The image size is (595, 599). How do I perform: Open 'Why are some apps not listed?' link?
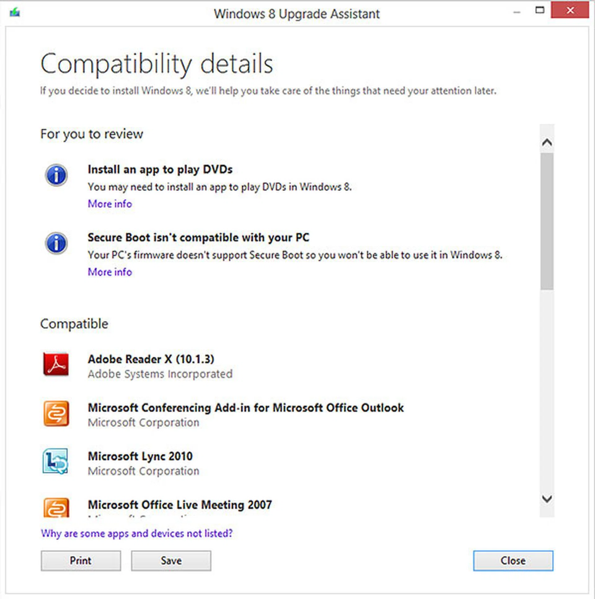tap(136, 533)
